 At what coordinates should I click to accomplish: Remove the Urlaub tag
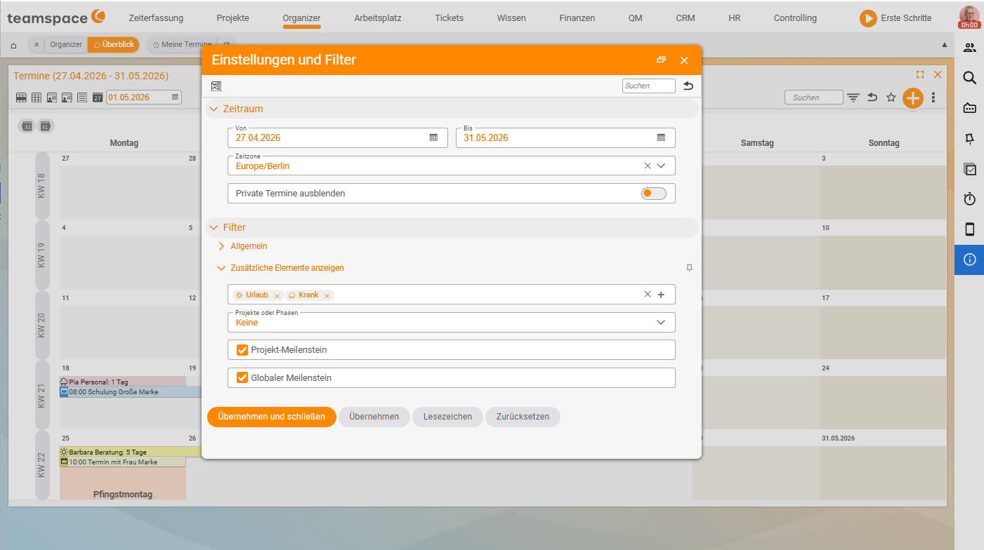coord(277,295)
